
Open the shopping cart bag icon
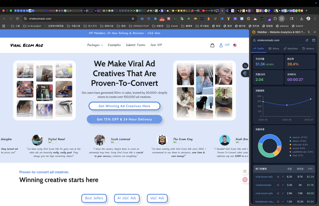(212, 45)
